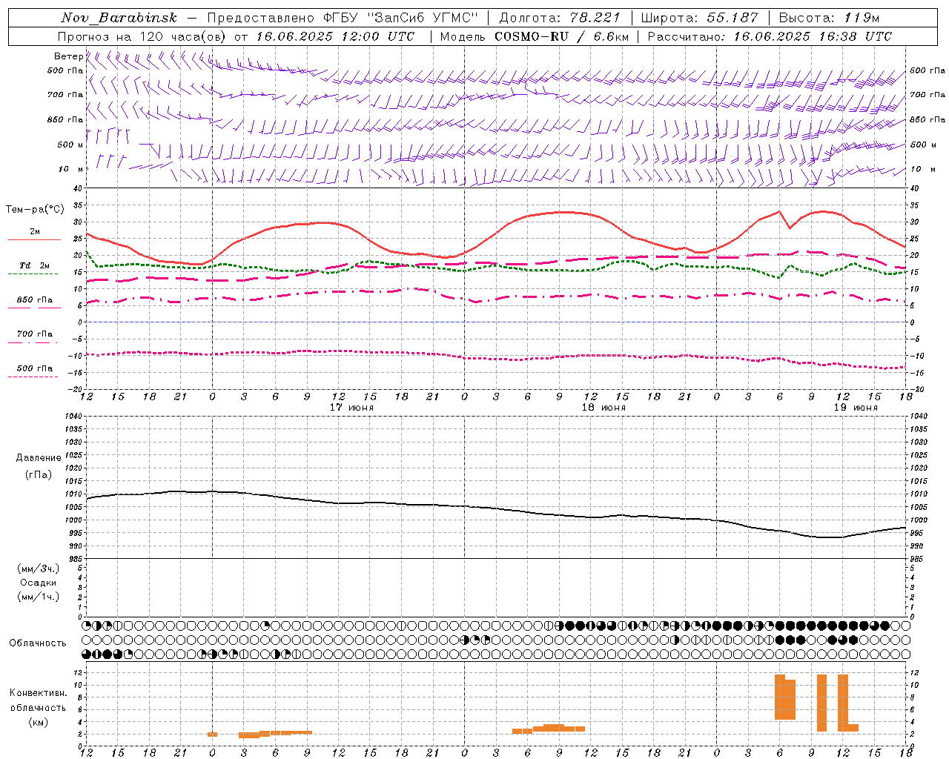The width and height of the screenshot is (949, 759).
Task: Click tallest orange convective bar at 19 June 06h
Action: pyautogui.click(x=780, y=697)
